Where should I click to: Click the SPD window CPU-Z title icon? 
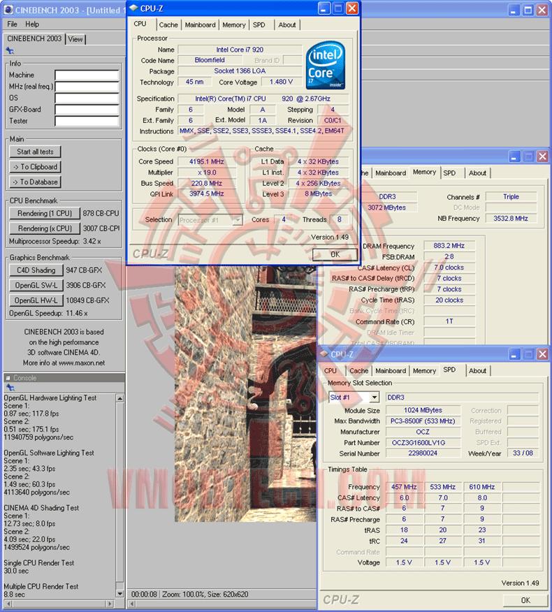(x=324, y=354)
